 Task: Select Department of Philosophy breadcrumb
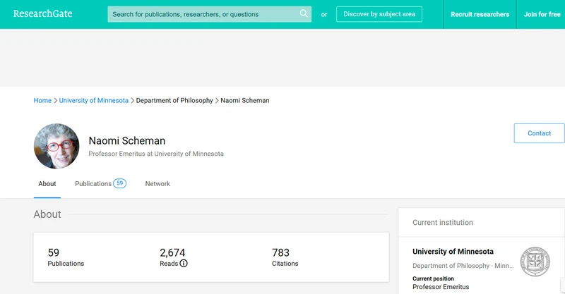click(174, 100)
